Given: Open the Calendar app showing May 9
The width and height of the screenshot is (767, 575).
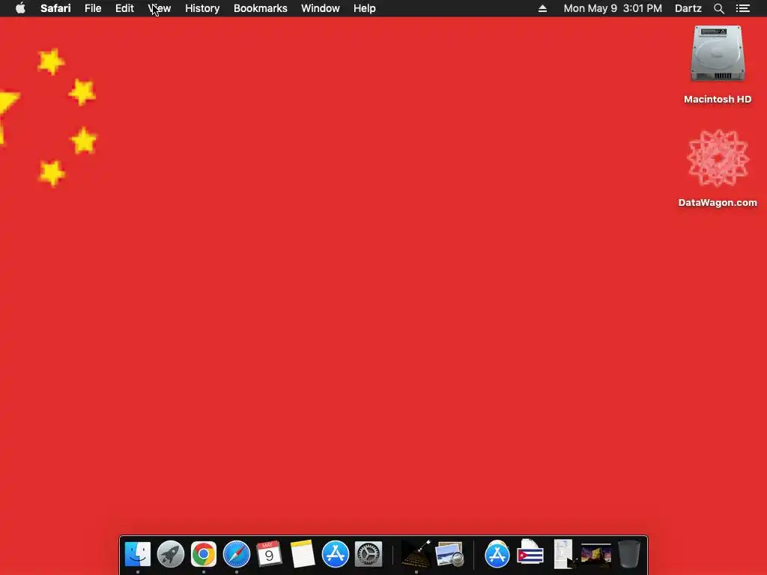Looking at the screenshot, I should [269, 554].
